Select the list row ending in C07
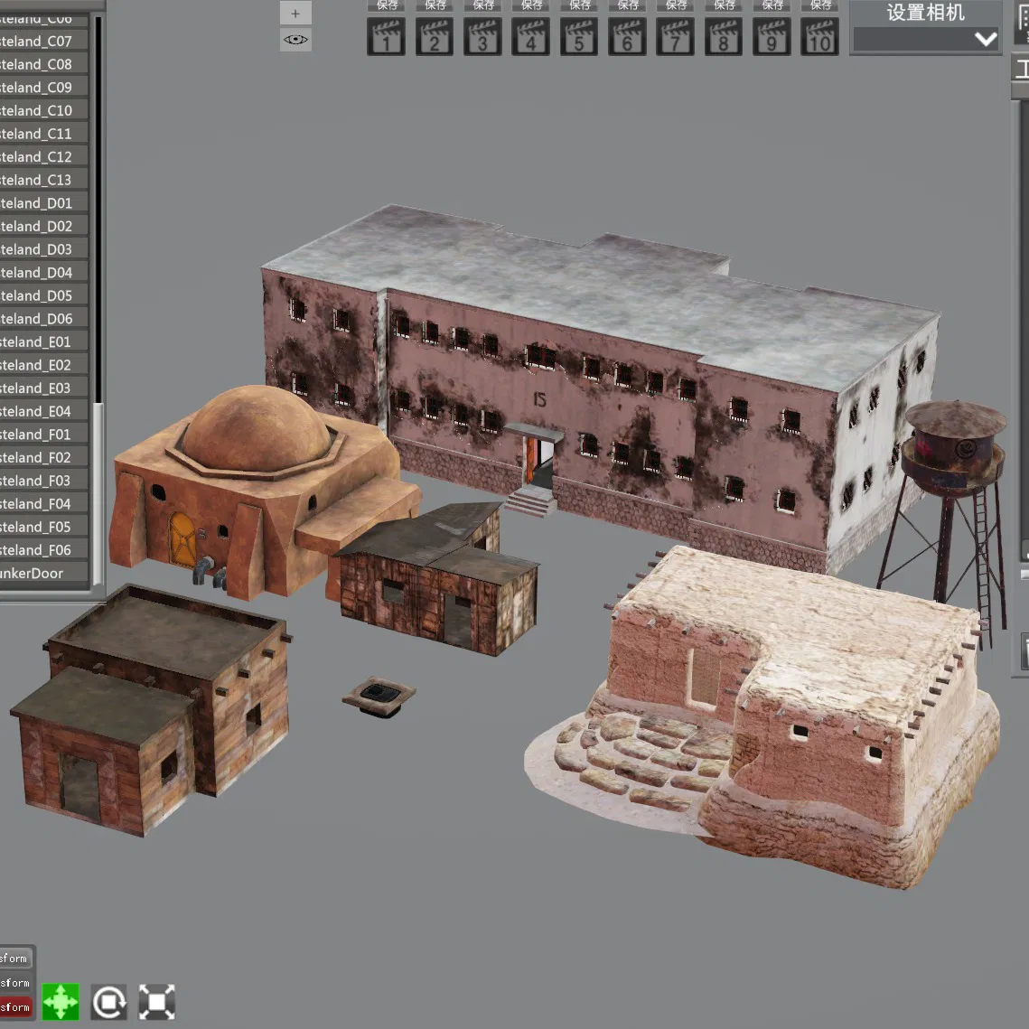The image size is (1029, 1029). [x=44, y=41]
